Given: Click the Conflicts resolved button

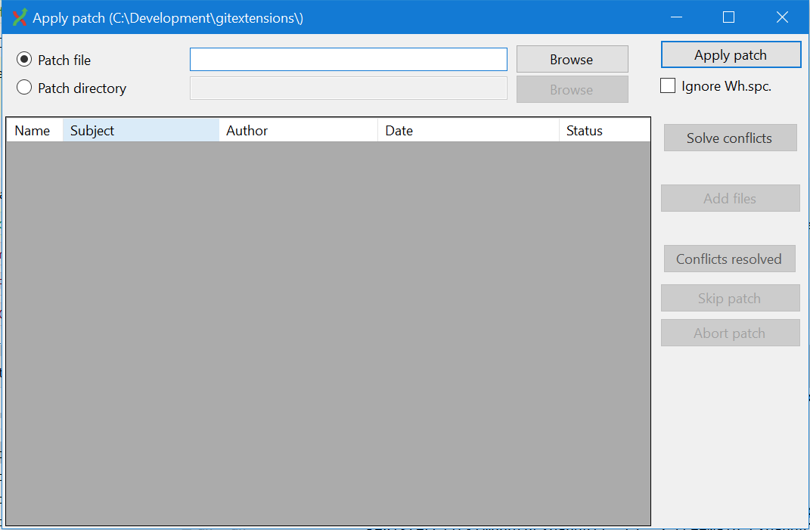Looking at the screenshot, I should pos(729,259).
